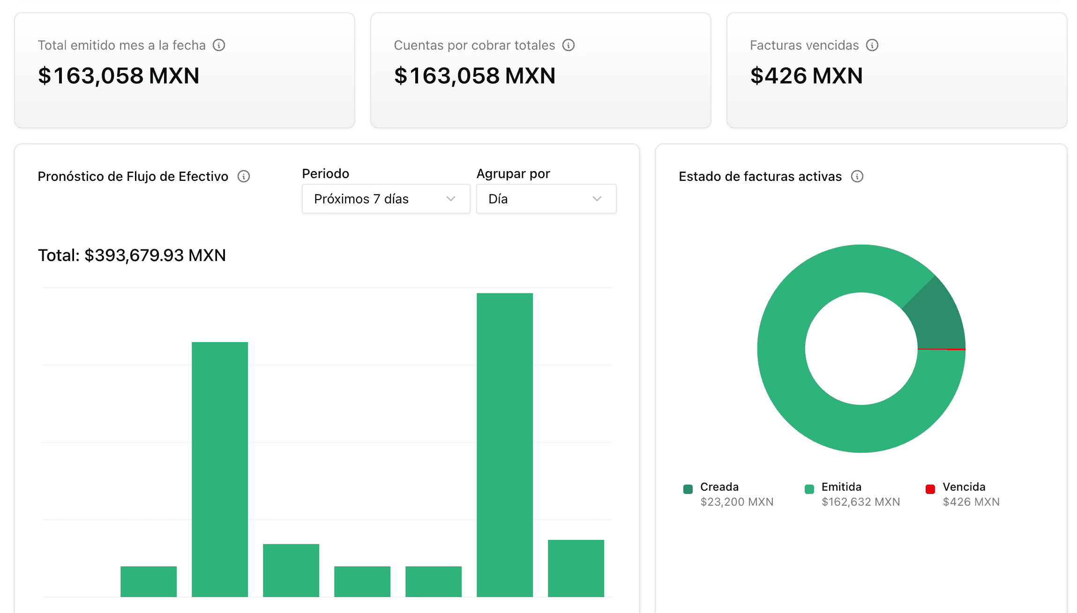
Task: Click chevron arrow in Periodo selector
Action: (451, 199)
